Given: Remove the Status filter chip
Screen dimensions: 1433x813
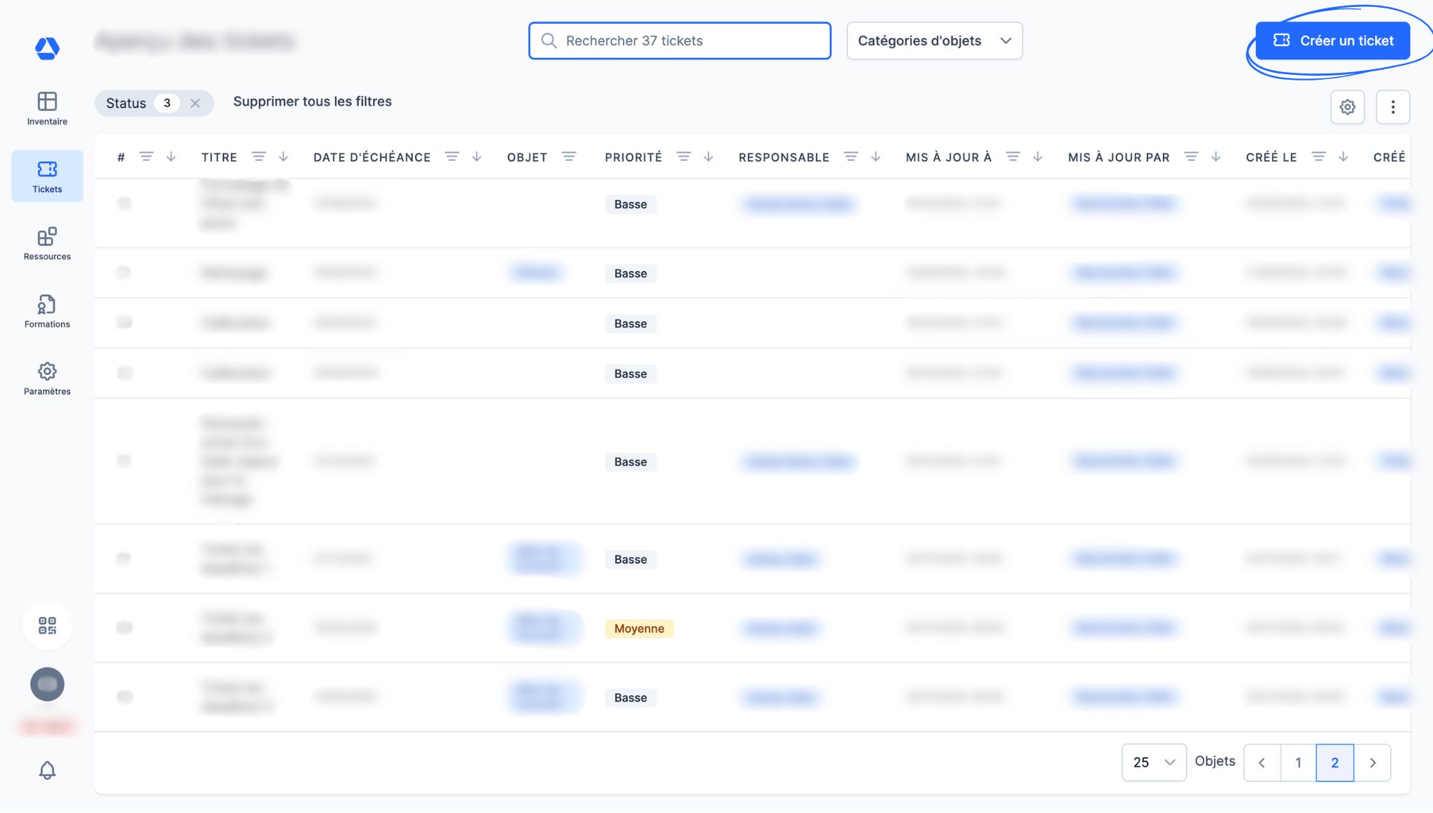Looking at the screenshot, I should 195,104.
